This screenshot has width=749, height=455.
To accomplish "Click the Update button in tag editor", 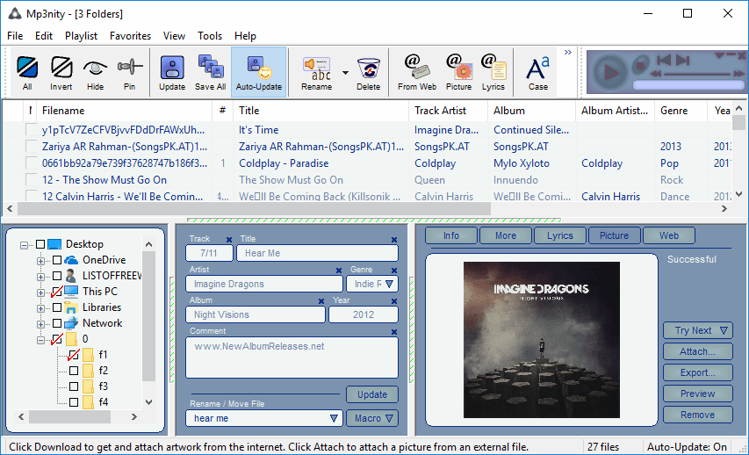I will 372,394.
